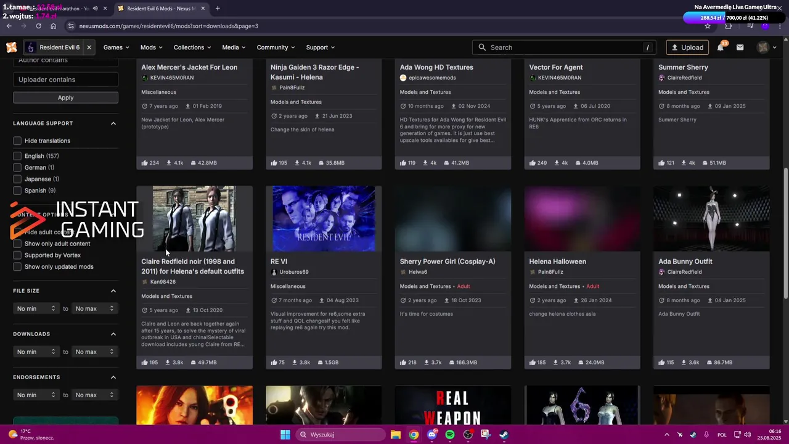Open Downloads No max dropdown
The width and height of the screenshot is (789, 444).
pyautogui.click(x=94, y=351)
